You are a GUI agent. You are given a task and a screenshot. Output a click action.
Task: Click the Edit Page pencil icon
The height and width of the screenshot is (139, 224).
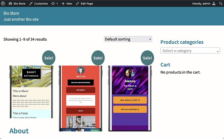[x=77, y=4]
